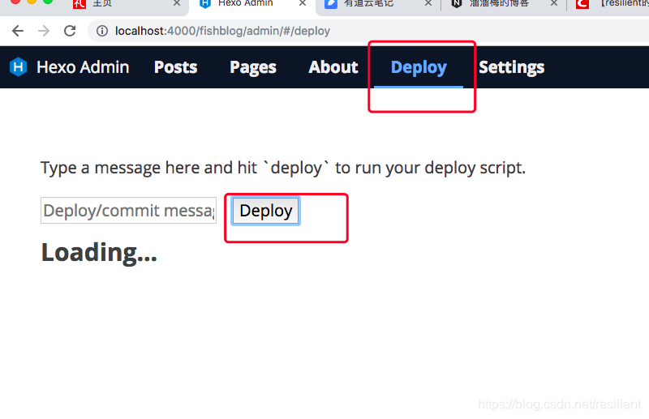Close the 有道云笔记 browser tab
The image size is (649, 419).
[428, 3]
